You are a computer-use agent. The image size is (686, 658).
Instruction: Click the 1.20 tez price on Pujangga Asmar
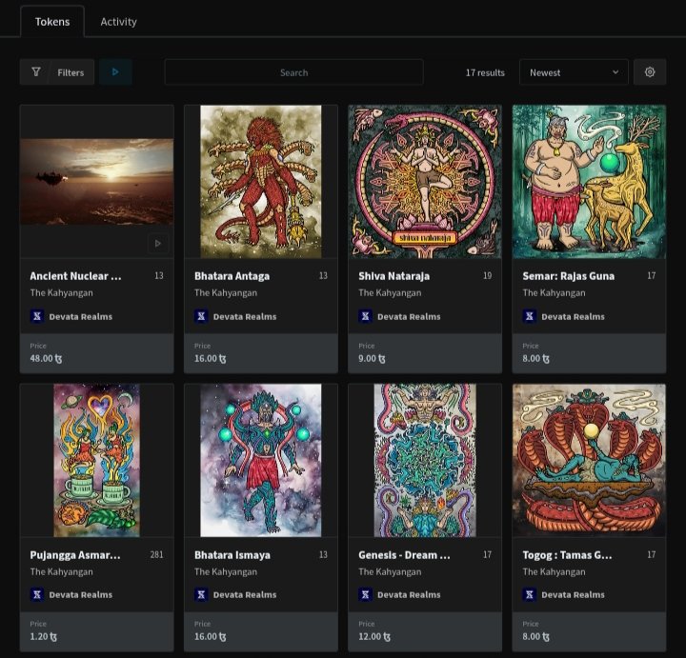pyautogui.click(x=44, y=637)
